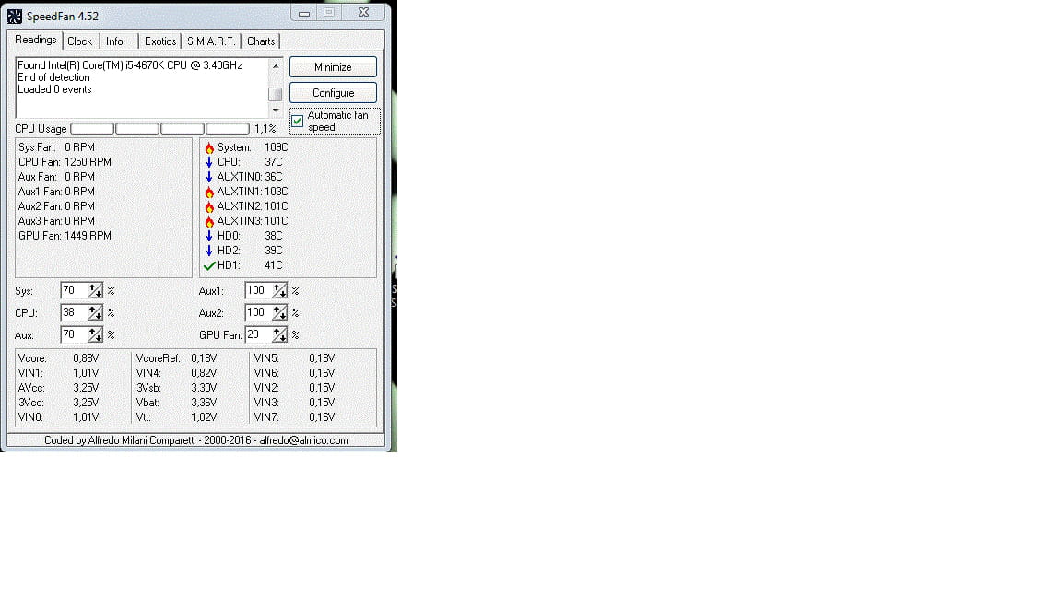The image size is (1062, 597).
Task: Click the log scrollbar up arrow
Action: [x=275, y=65]
